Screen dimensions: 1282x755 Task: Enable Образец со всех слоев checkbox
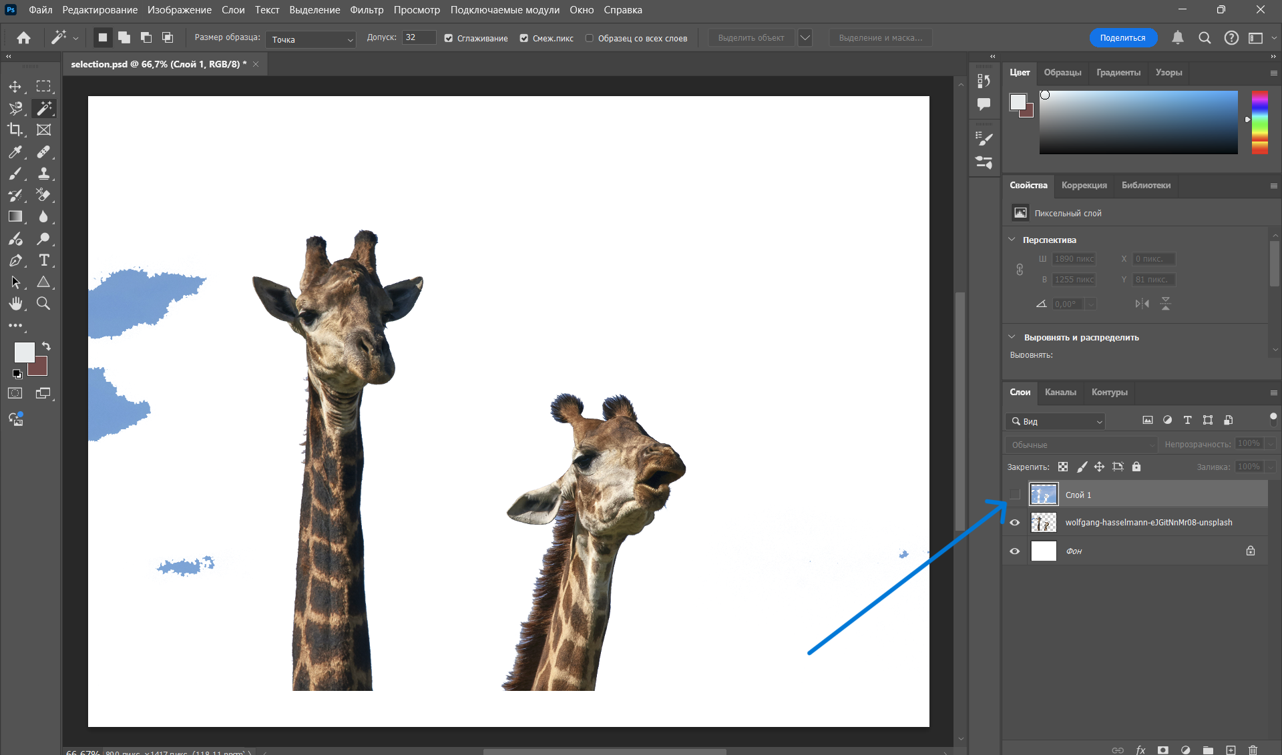(x=590, y=38)
